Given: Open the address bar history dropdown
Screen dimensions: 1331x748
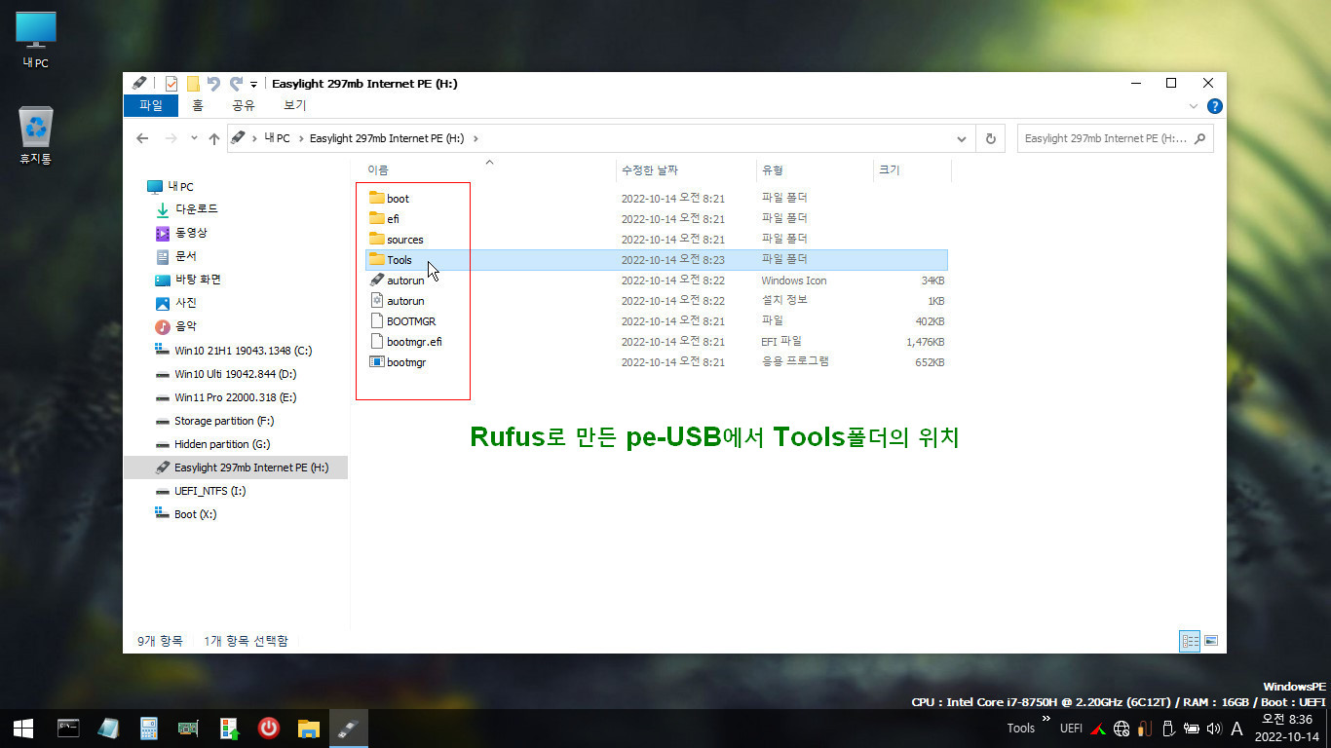Looking at the screenshot, I should coord(963,138).
